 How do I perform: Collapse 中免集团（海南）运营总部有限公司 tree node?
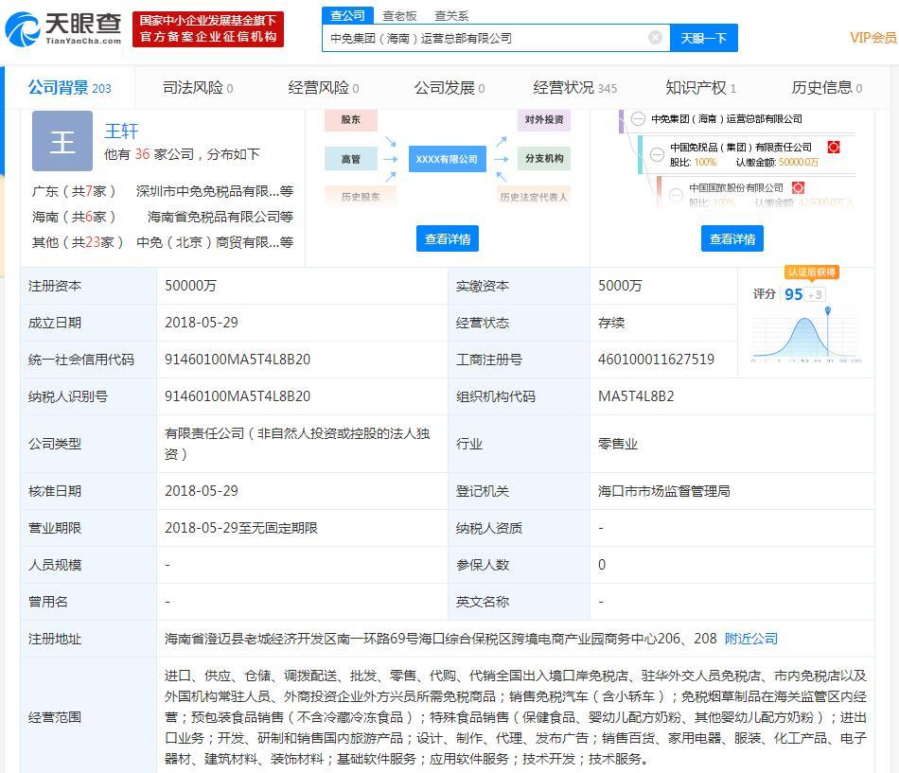coord(638,118)
